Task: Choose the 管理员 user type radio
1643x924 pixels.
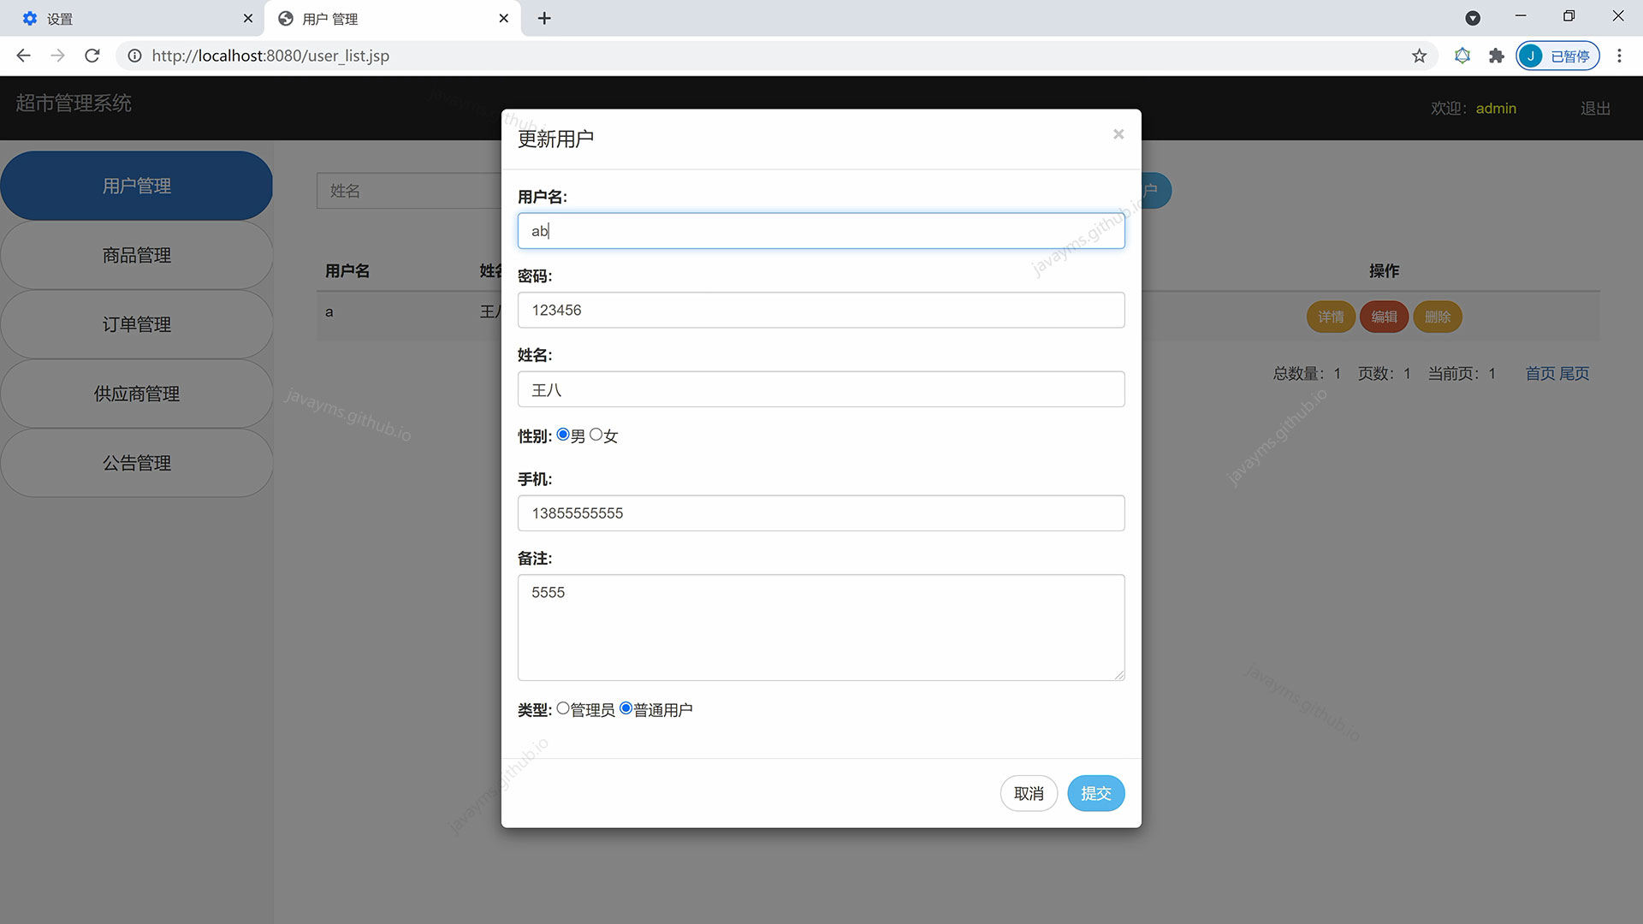Action: (563, 708)
